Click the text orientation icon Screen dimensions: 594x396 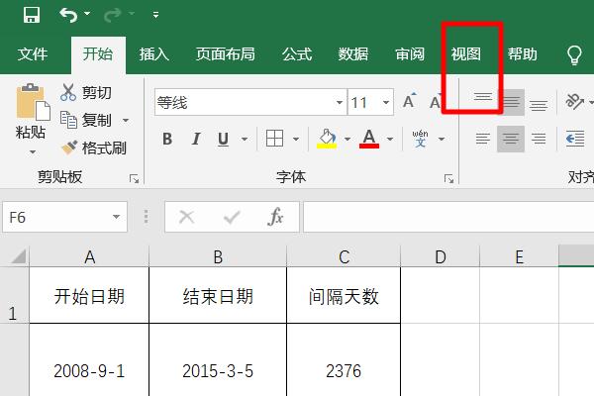pos(574,101)
